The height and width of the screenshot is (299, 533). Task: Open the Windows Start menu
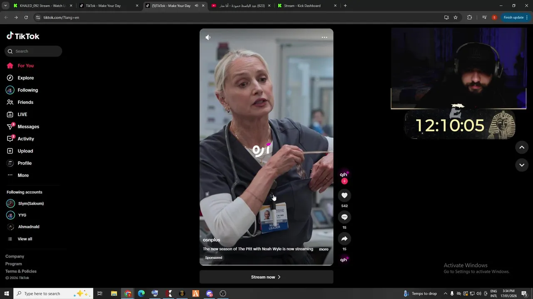click(7, 294)
